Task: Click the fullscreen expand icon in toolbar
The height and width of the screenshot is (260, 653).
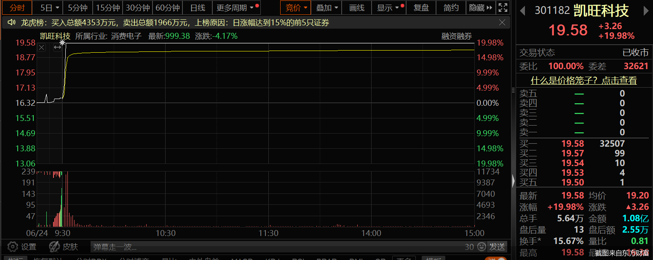Action: tap(503, 8)
